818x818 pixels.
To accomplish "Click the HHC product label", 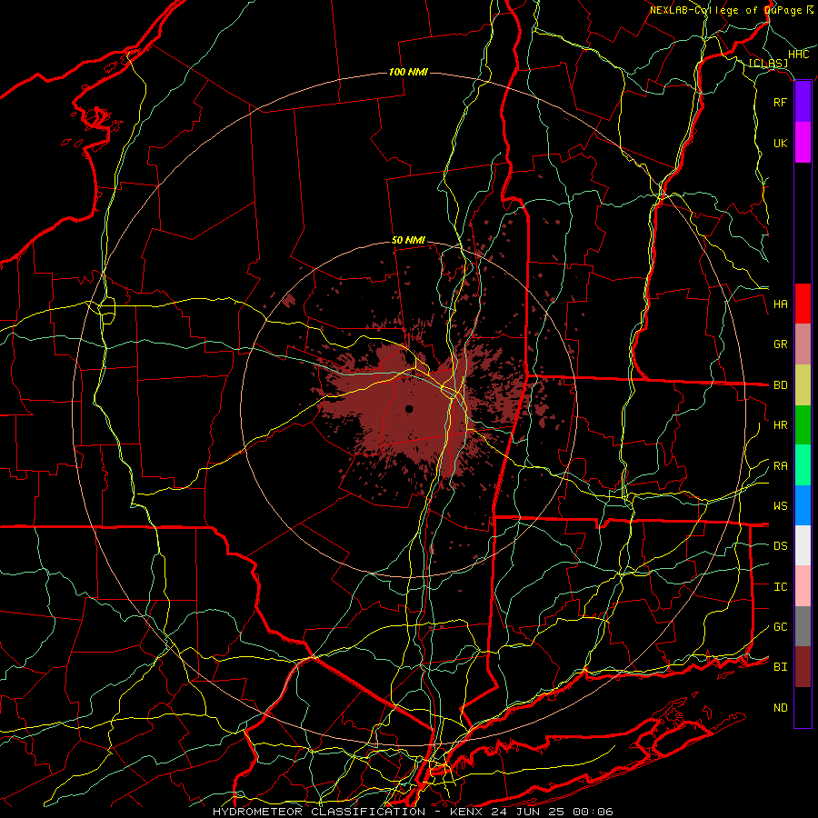I will tap(798, 55).
